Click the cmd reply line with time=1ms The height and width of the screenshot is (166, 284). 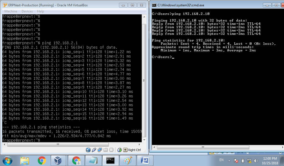tap(206, 24)
